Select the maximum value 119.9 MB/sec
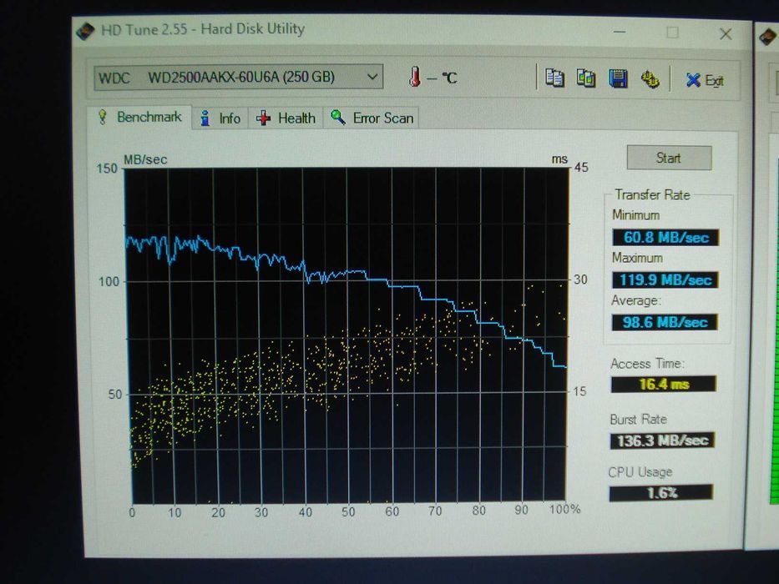Screen dimensions: 779x584 pos(665,279)
